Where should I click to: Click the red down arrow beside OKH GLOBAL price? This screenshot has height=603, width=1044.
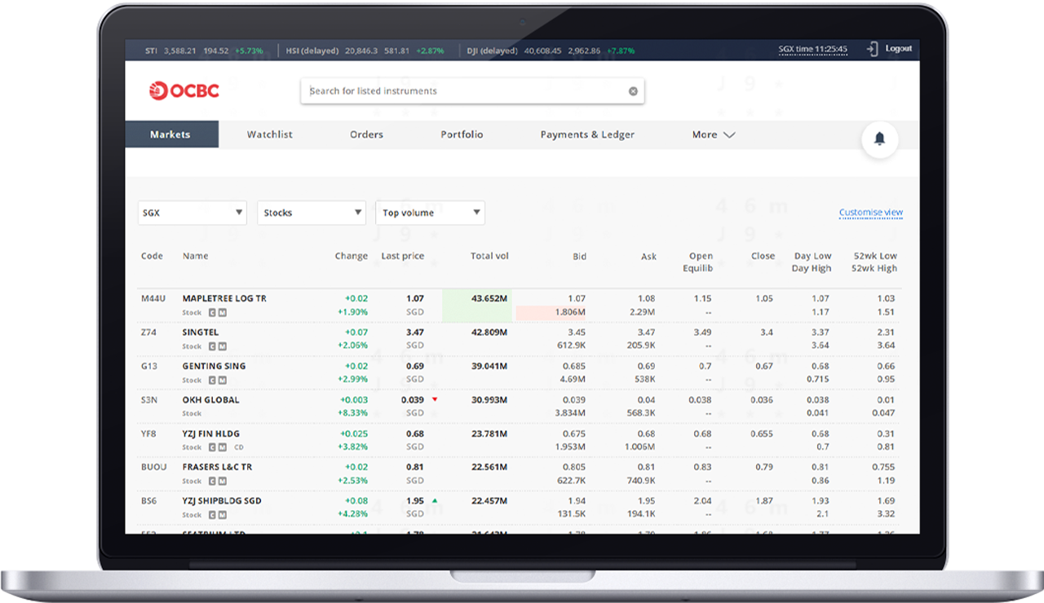(x=435, y=399)
